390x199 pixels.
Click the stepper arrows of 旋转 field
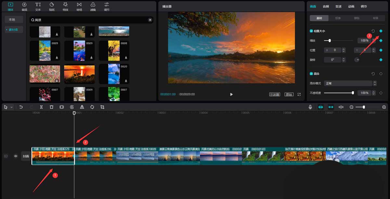click(x=344, y=60)
